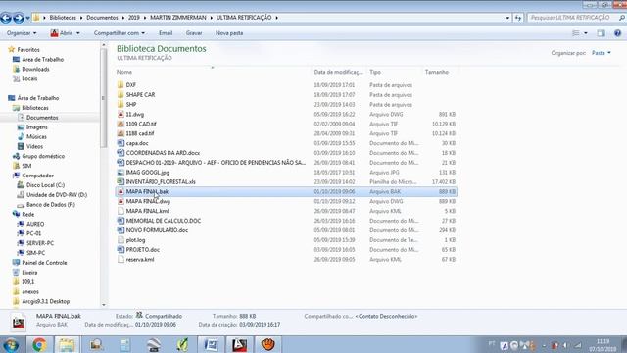Create a folder with Nova pasta
The width and height of the screenshot is (627, 353).
tap(229, 33)
